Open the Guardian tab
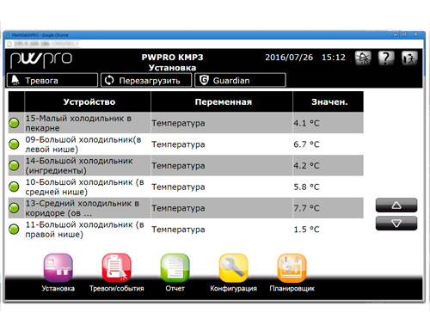Screen dimensions: 430x331 [240, 80]
